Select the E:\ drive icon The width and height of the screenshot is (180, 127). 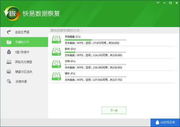coord(56,64)
